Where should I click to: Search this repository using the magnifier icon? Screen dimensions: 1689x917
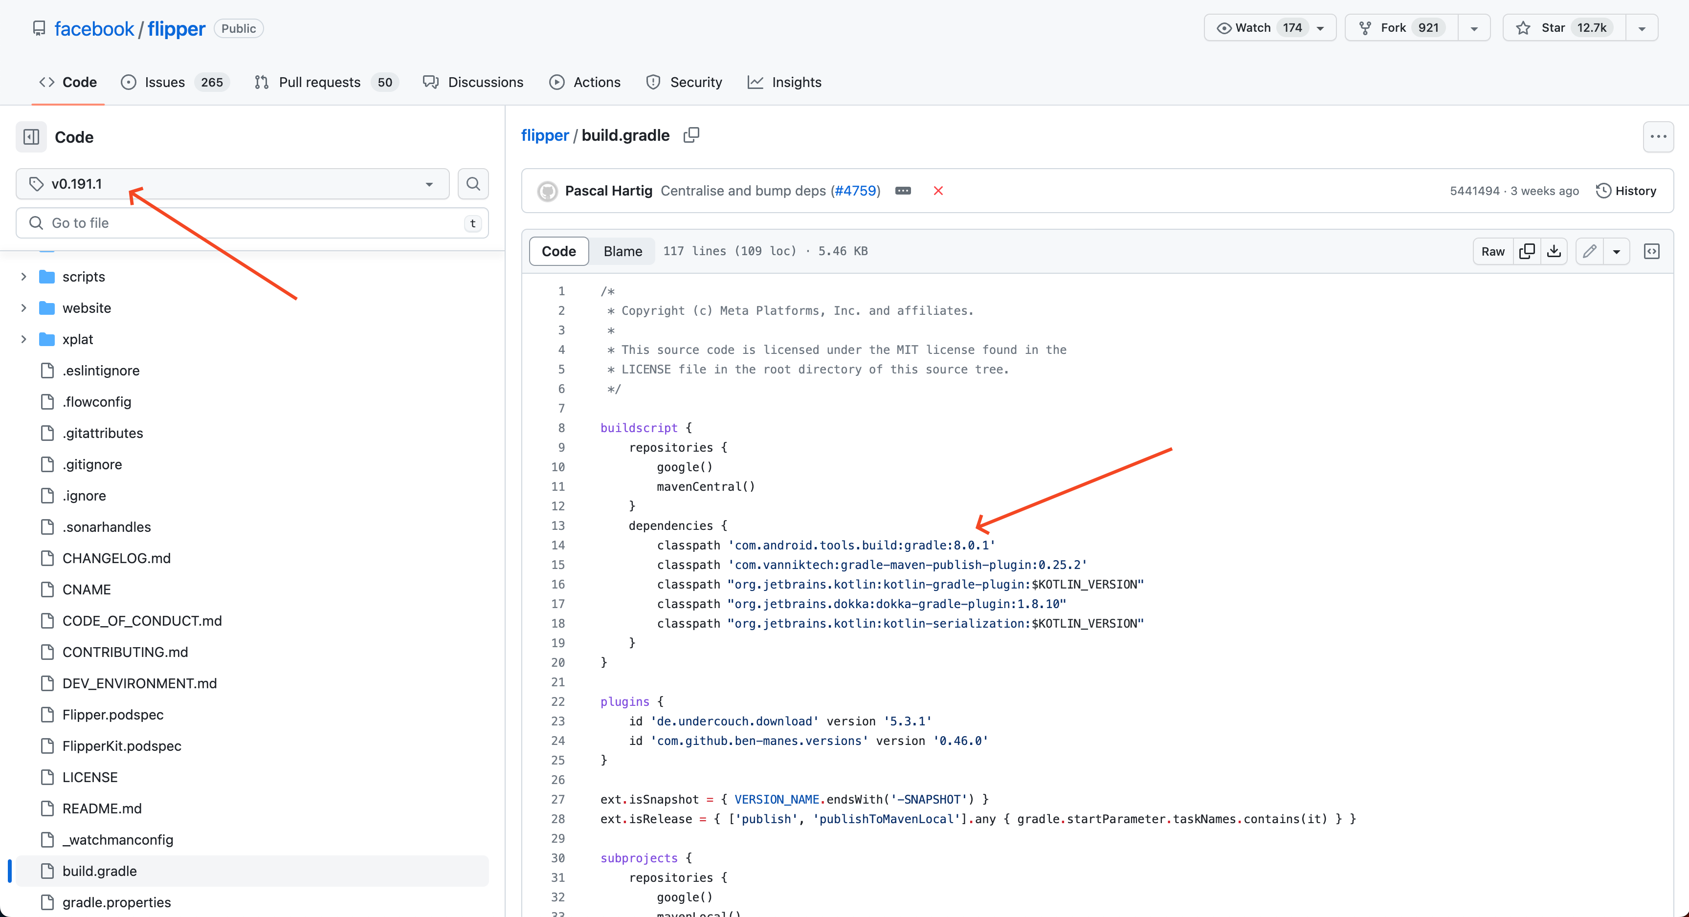pyautogui.click(x=473, y=183)
